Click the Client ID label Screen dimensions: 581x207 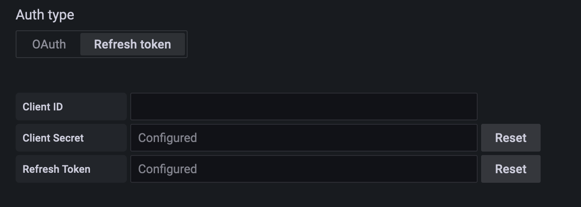point(43,107)
